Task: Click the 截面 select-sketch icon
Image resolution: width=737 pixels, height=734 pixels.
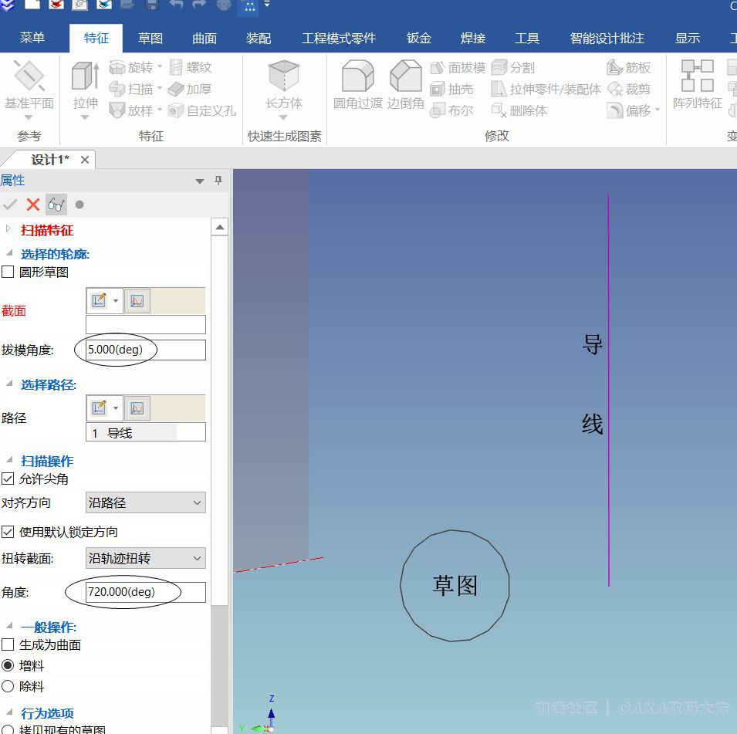Action: pos(137,300)
